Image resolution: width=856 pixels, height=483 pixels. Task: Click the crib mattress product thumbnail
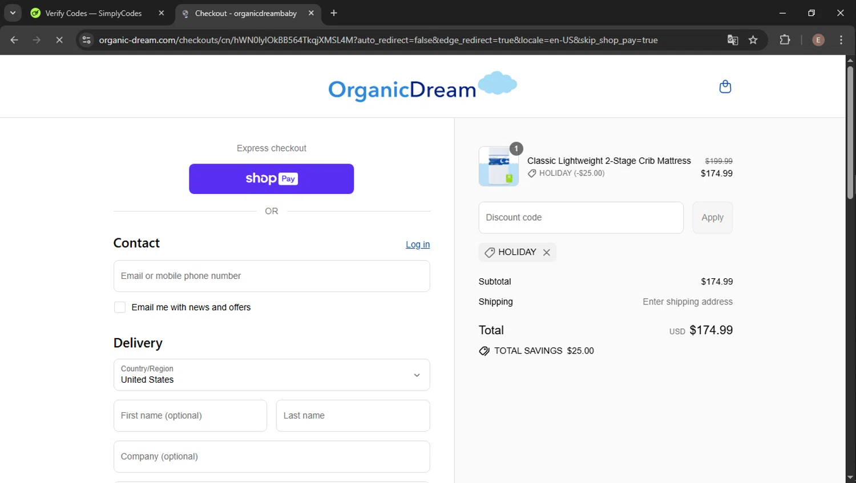[x=499, y=167]
